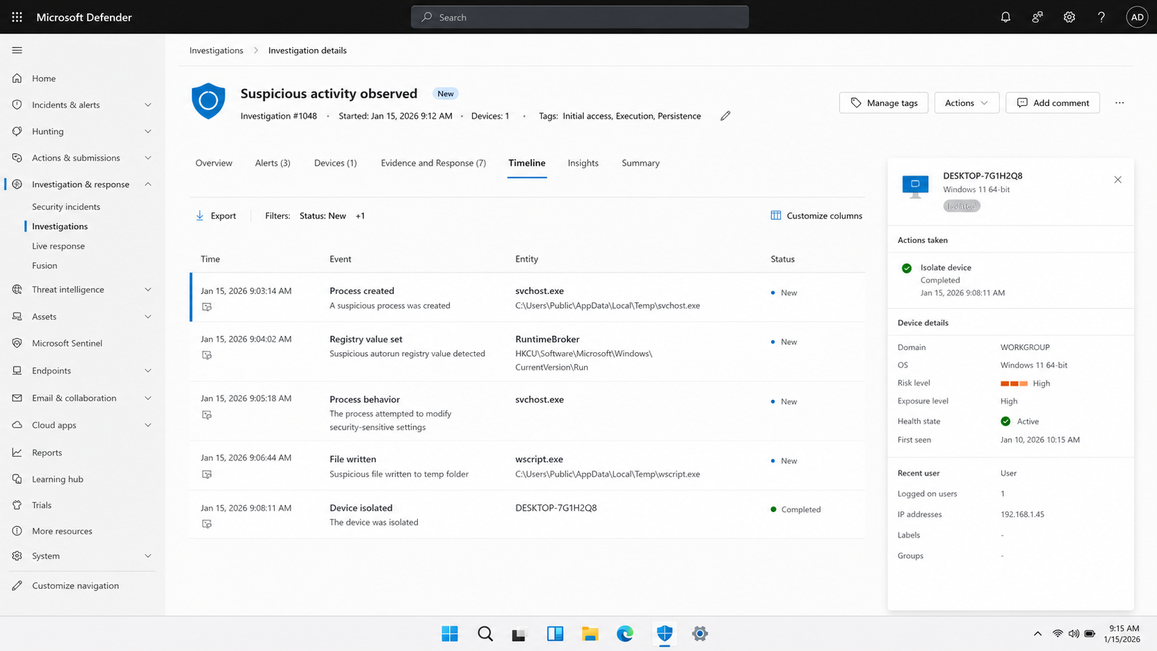
Task: Open Evidence and Response (7) tab
Action: (433, 163)
